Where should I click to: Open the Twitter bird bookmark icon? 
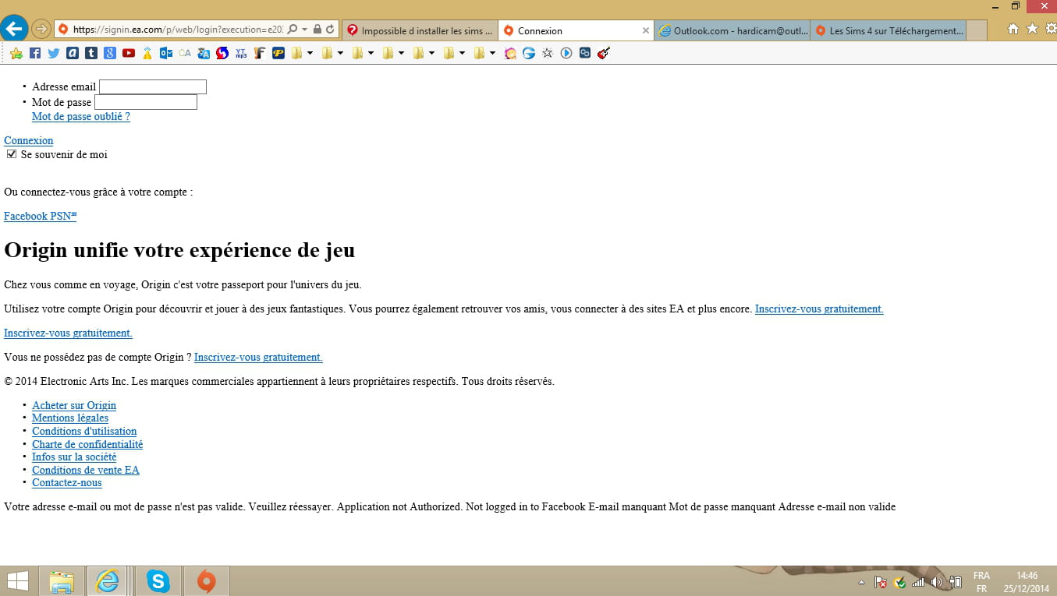[x=54, y=53]
